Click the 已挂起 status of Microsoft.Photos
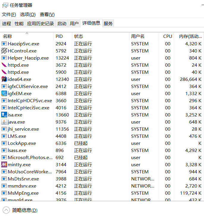Screen dimensions: 204x216 [81, 158]
